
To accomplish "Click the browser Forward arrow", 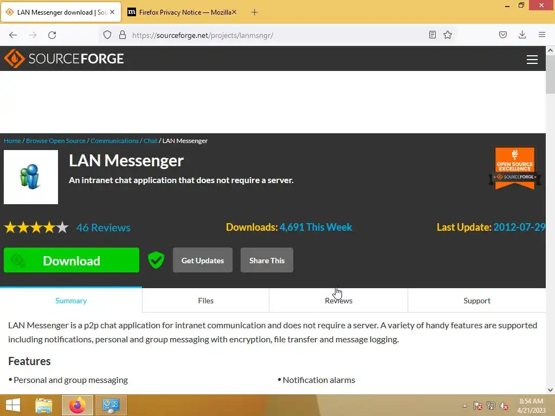I will point(33,35).
